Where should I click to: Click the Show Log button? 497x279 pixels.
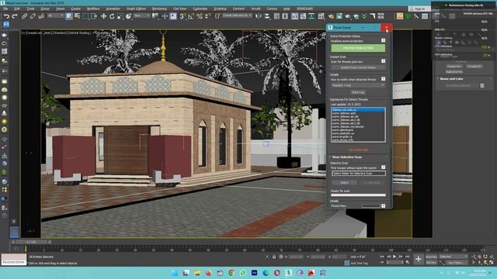[x=358, y=92]
